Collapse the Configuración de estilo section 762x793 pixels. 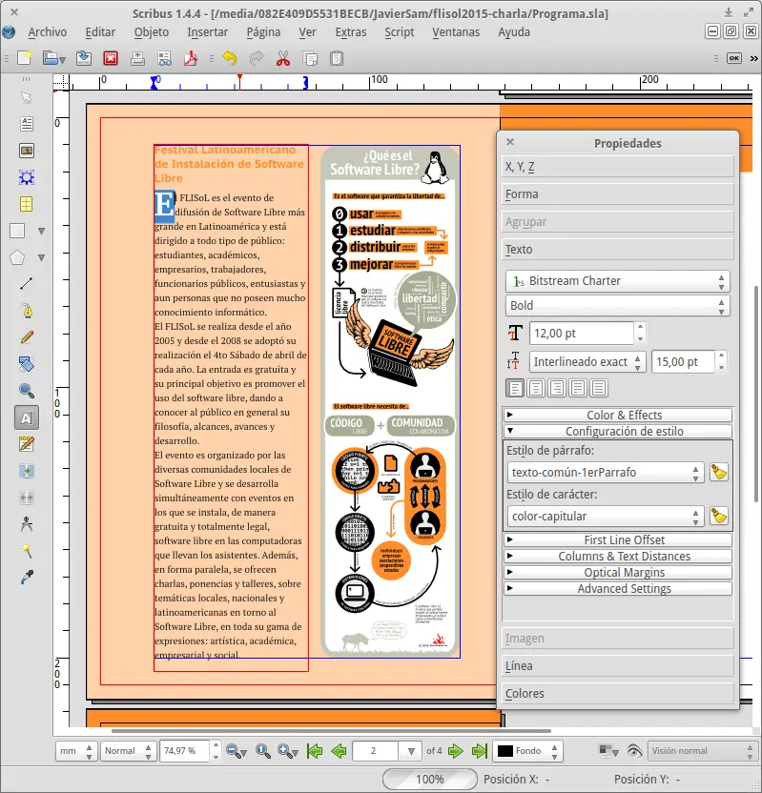pyautogui.click(x=618, y=431)
